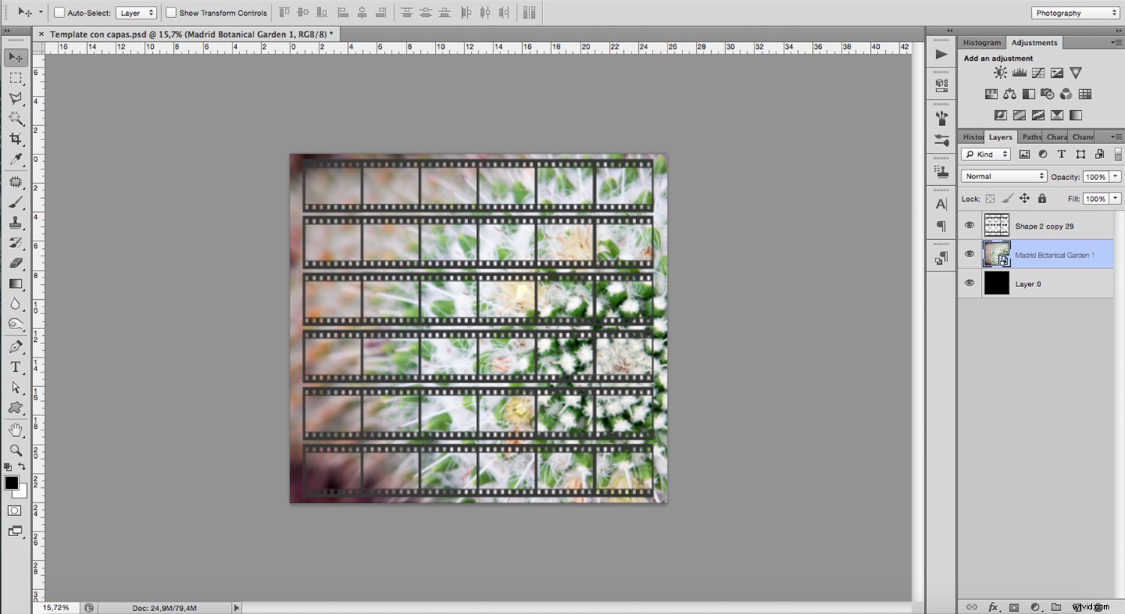Enable the Auto-Select checkbox
The width and height of the screenshot is (1125, 614).
point(58,12)
